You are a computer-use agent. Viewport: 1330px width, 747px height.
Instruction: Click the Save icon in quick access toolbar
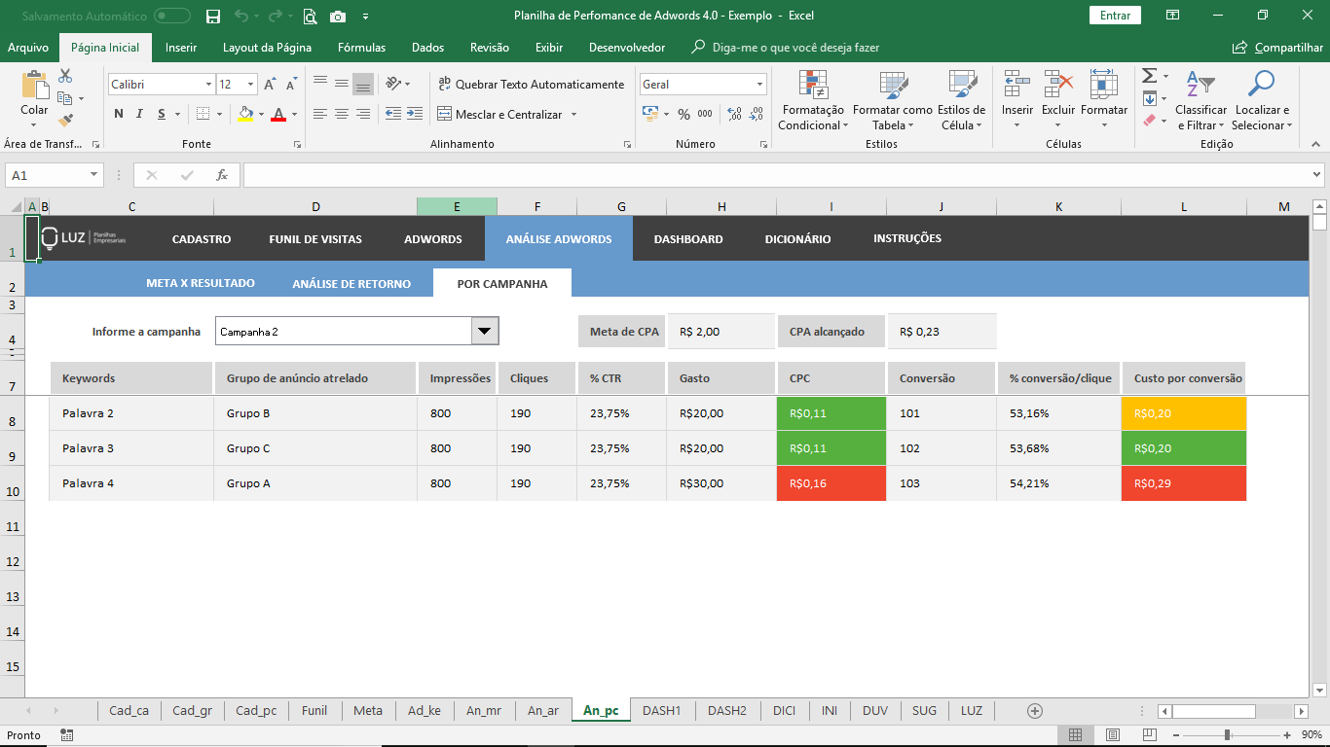point(213,16)
